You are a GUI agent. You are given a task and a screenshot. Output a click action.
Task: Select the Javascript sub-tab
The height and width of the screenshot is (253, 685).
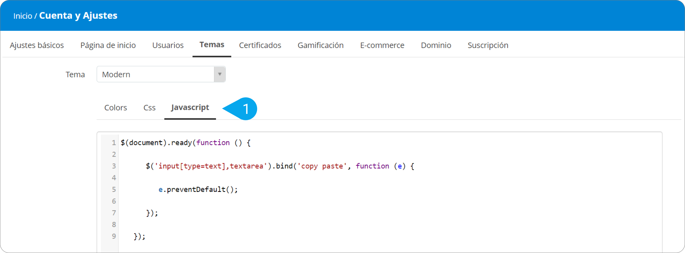(190, 107)
